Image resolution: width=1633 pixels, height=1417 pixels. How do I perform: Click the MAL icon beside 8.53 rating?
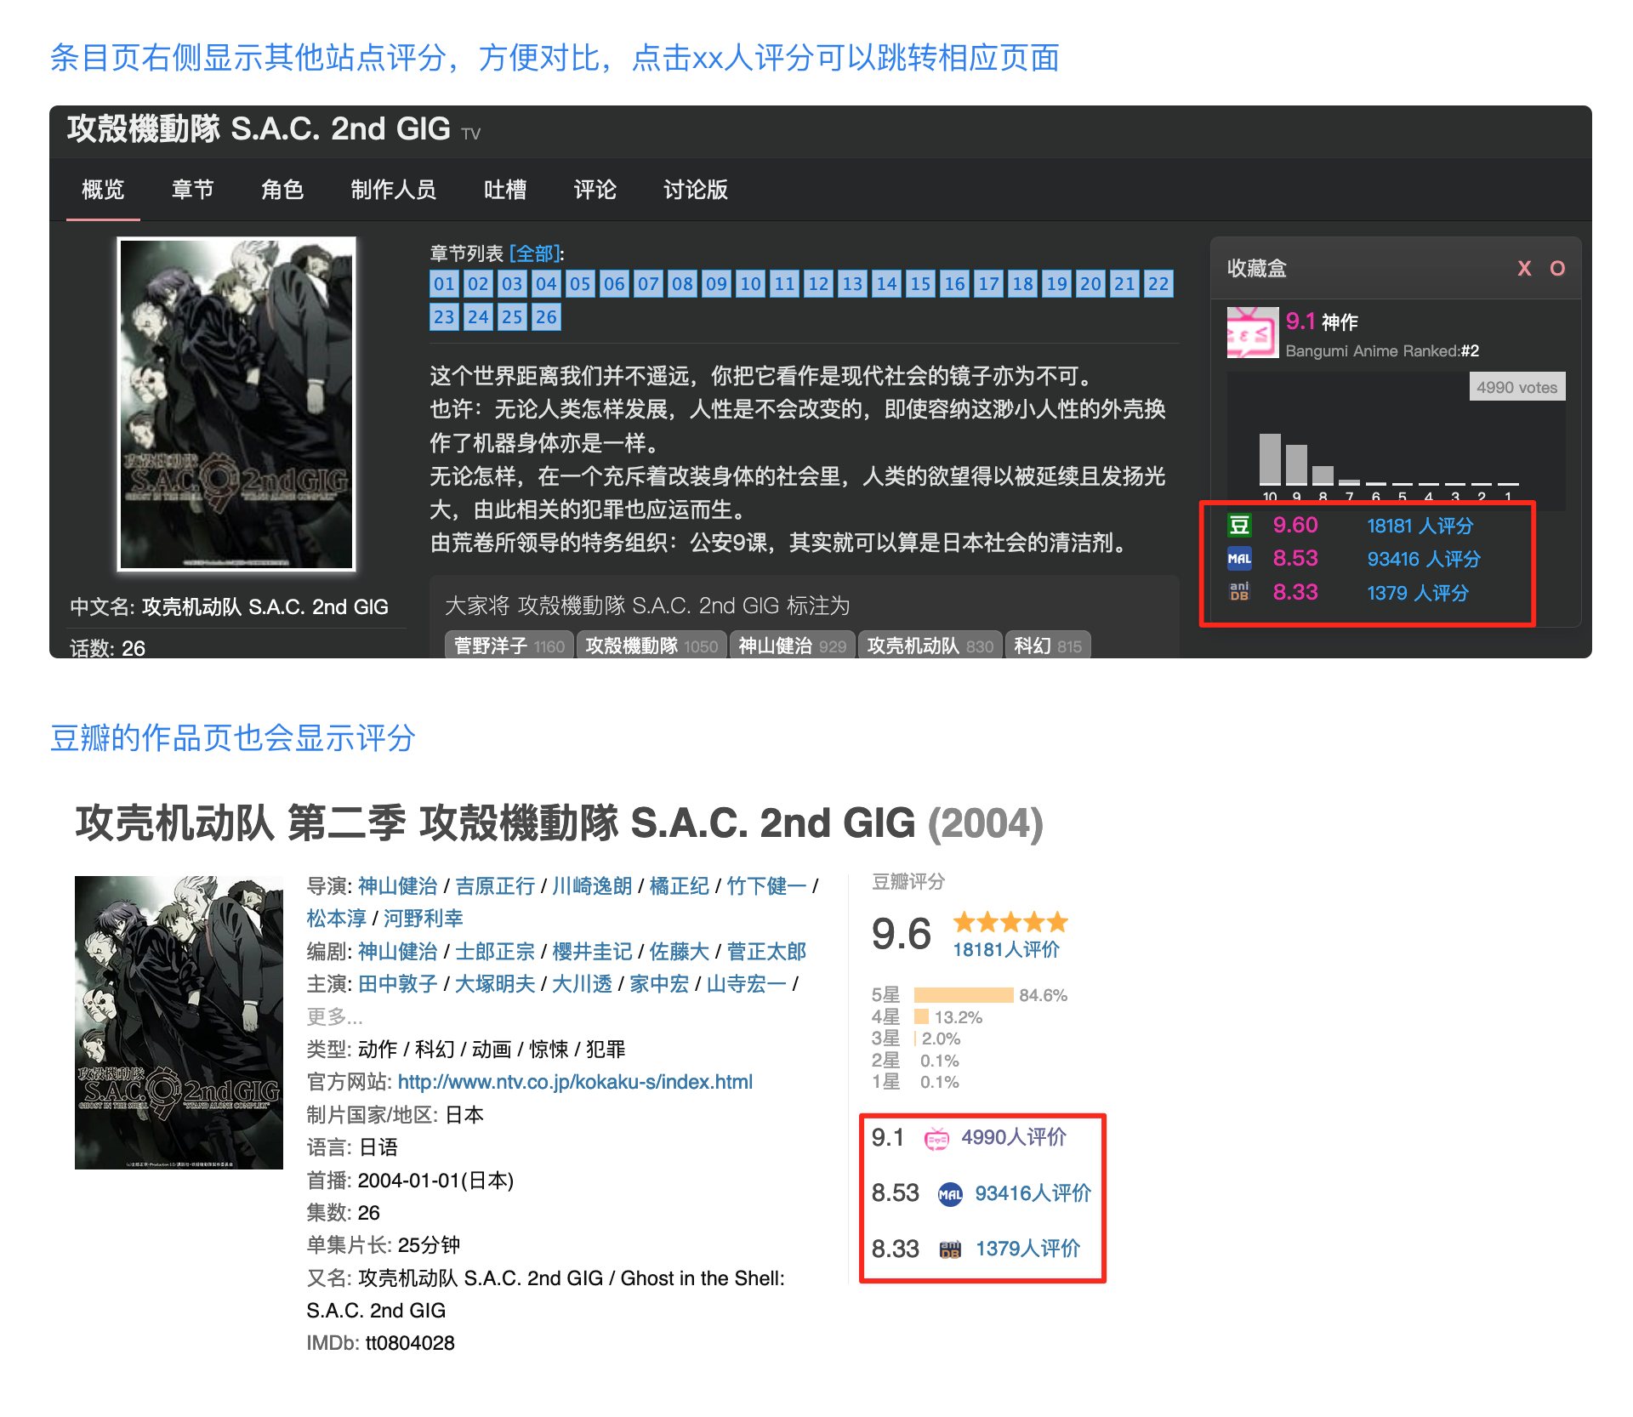pos(1239,559)
